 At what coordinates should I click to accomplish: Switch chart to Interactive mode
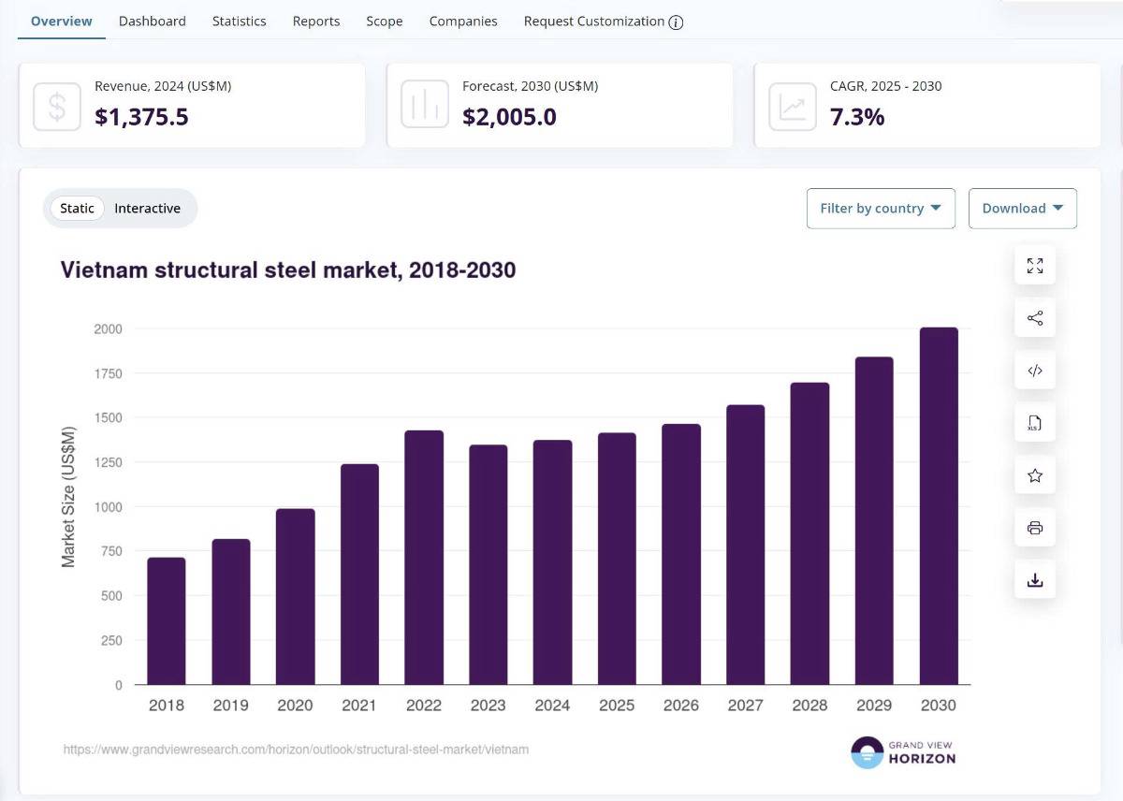pyautogui.click(x=147, y=208)
